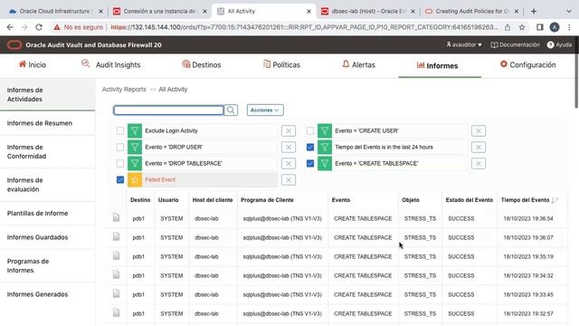The height and width of the screenshot is (326, 579).
Task: Enable the Evento = 'CREATE USER' checkbox
Action: coord(310,130)
